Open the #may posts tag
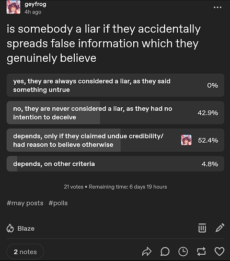The width and height of the screenshot is (230, 261). [x=25, y=203]
